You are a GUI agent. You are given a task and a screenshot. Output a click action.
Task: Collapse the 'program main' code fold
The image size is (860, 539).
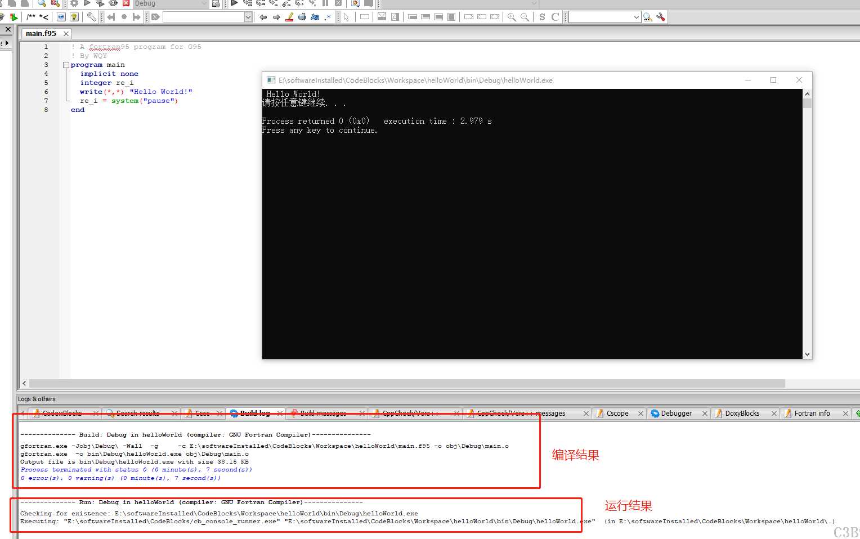click(x=66, y=65)
